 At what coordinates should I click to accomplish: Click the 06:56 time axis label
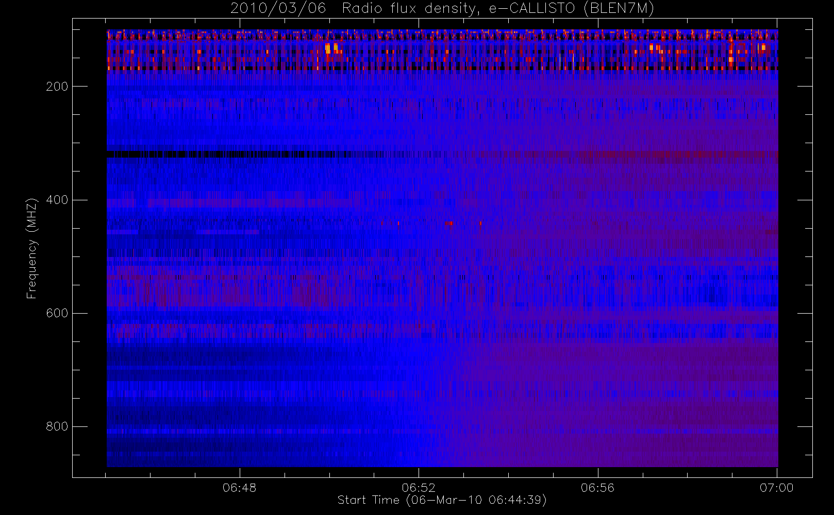tap(598, 488)
